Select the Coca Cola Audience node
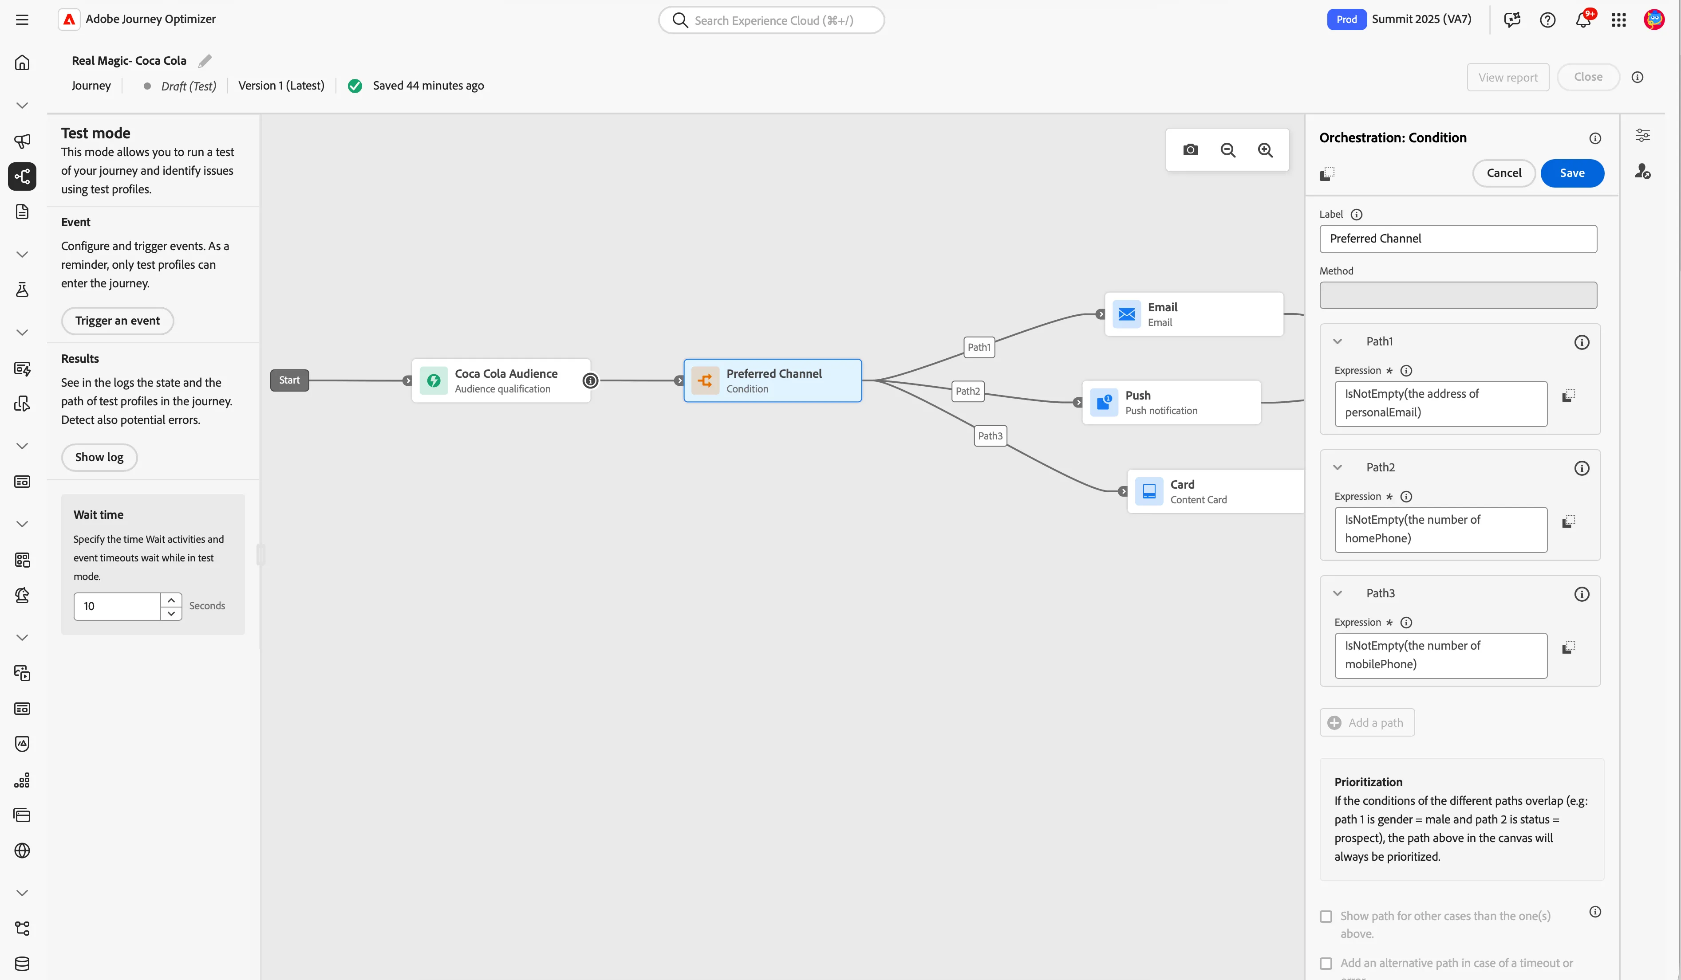The image size is (1681, 980). (501, 380)
